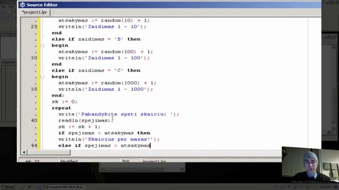Click the 'else if spejimas > atsakymas' line
The width and height of the screenshot is (339, 190).
pos(104,146)
